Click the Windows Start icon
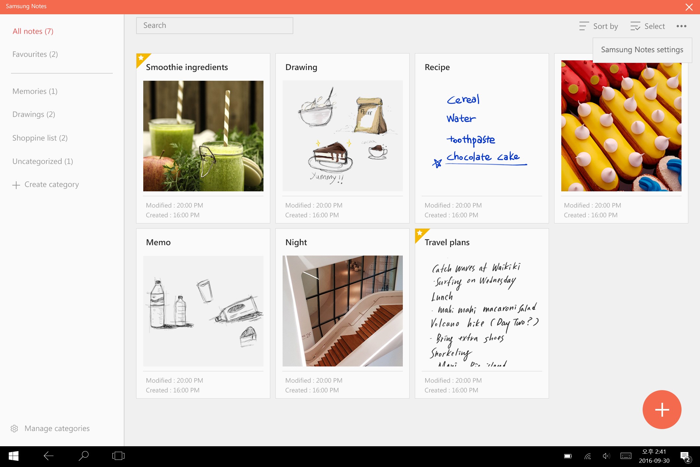 point(14,456)
